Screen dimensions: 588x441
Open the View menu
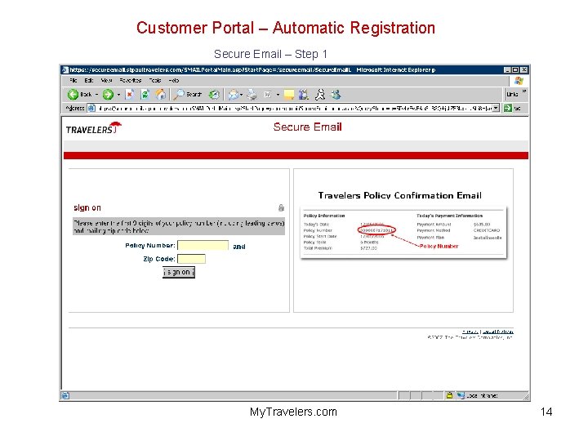(106, 80)
